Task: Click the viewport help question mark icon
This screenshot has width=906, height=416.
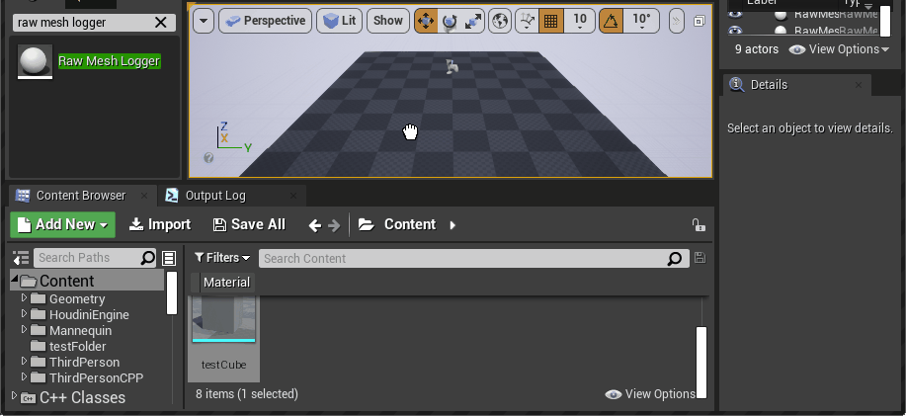Action: coord(208,158)
